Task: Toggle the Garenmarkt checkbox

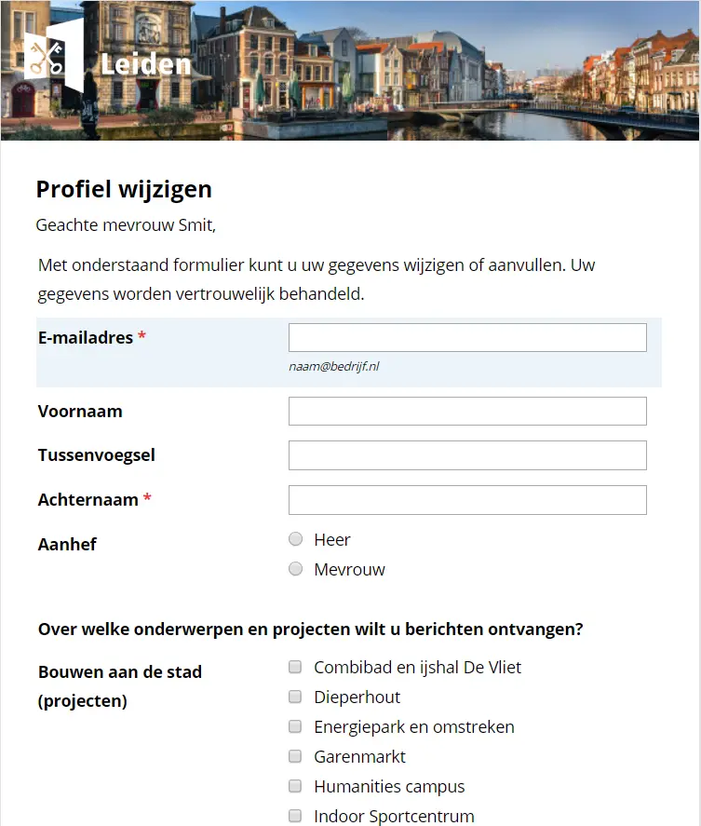Action: 296,756
